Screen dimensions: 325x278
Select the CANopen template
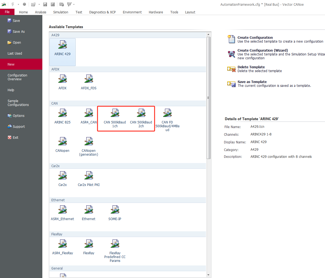(x=62, y=145)
